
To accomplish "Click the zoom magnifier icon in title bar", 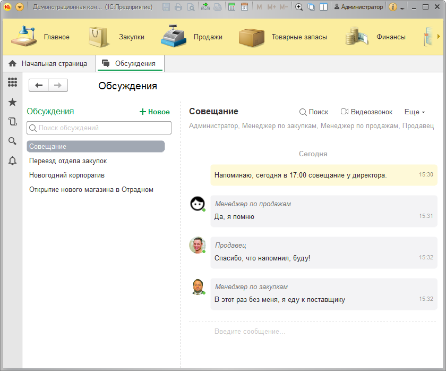I will (x=299, y=7).
